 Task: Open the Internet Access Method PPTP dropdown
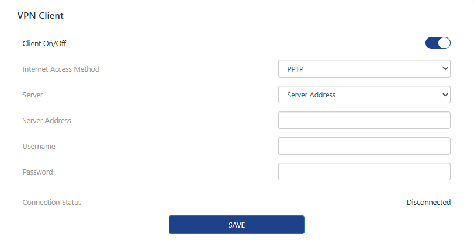[x=364, y=69]
